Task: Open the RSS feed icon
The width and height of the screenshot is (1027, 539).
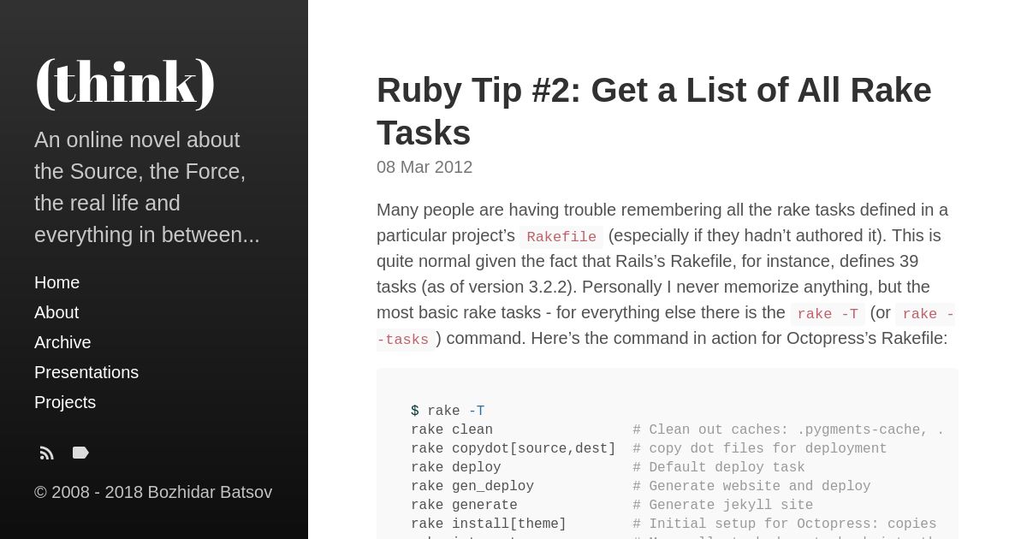Action: pos(47,453)
